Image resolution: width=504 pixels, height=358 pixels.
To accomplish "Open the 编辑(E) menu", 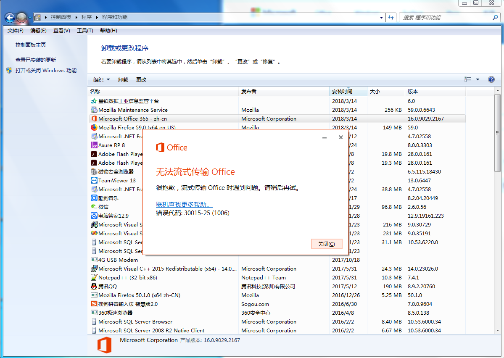I will [x=38, y=31].
